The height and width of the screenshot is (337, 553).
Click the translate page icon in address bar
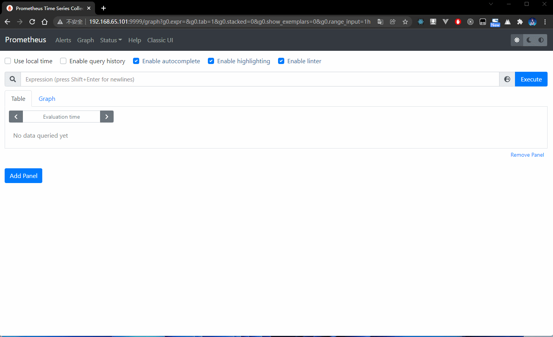380,22
